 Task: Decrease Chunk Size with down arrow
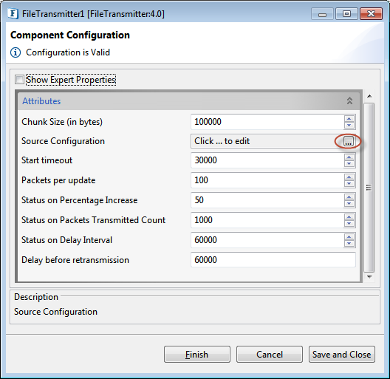click(x=349, y=125)
